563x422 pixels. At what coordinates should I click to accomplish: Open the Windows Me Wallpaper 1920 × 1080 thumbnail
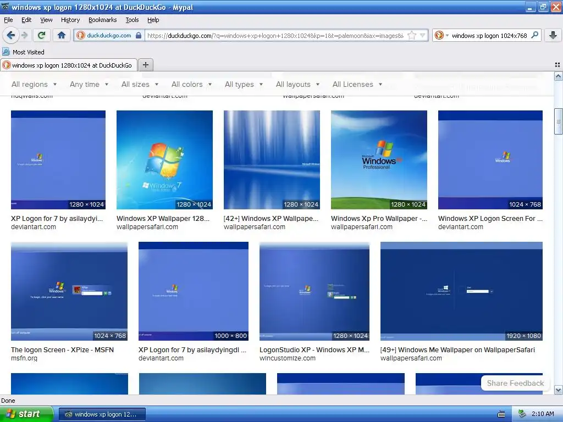[x=461, y=291]
